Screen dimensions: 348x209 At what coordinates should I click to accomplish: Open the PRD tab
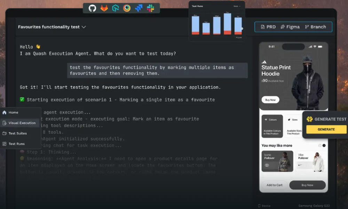[x=267, y=26]
